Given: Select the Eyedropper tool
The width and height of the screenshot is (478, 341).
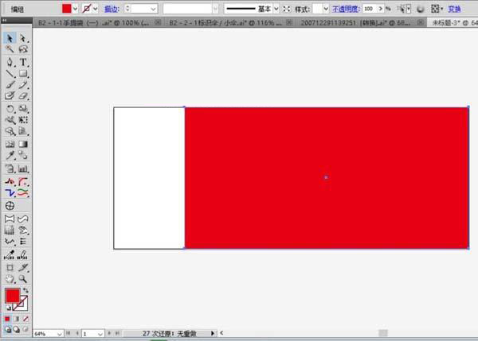Looking at the screenshot, I should 10,155.
